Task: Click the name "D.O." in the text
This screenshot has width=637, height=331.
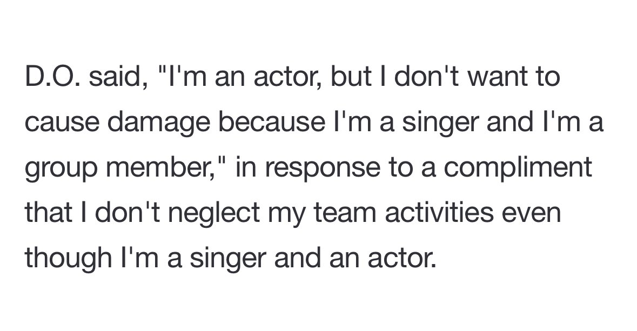Action: coord(53,77)
